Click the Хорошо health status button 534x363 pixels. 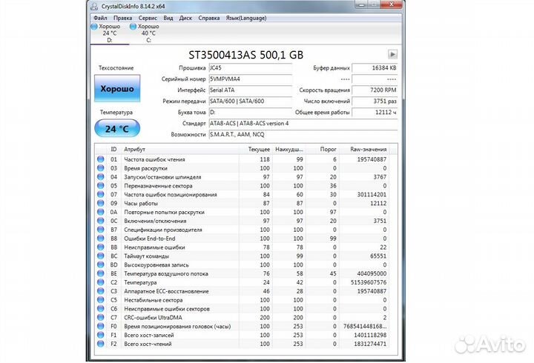[117, 88]
